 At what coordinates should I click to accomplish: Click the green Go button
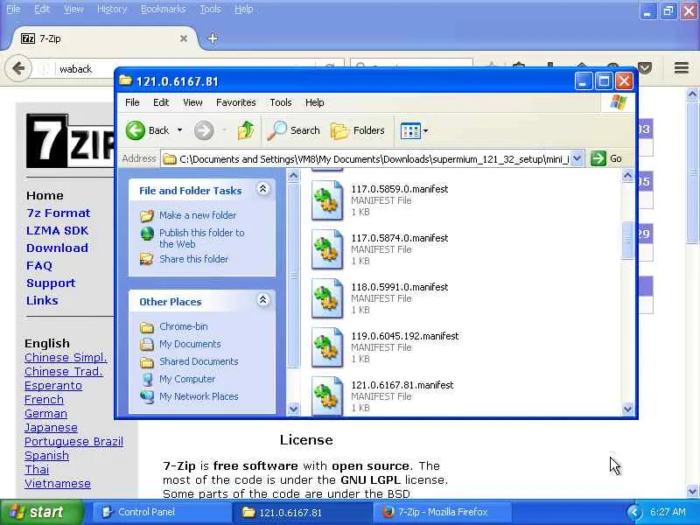(605, 158)
